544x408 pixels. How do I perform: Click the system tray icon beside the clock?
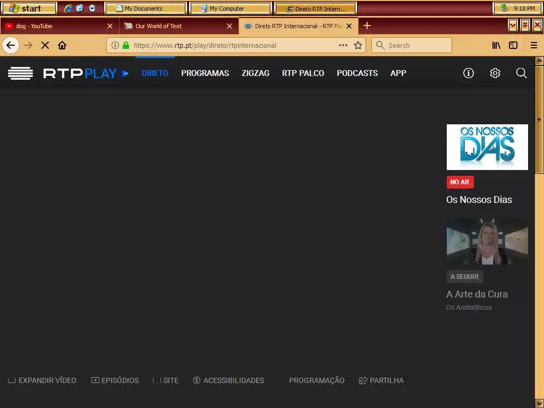tap(505, 8)
